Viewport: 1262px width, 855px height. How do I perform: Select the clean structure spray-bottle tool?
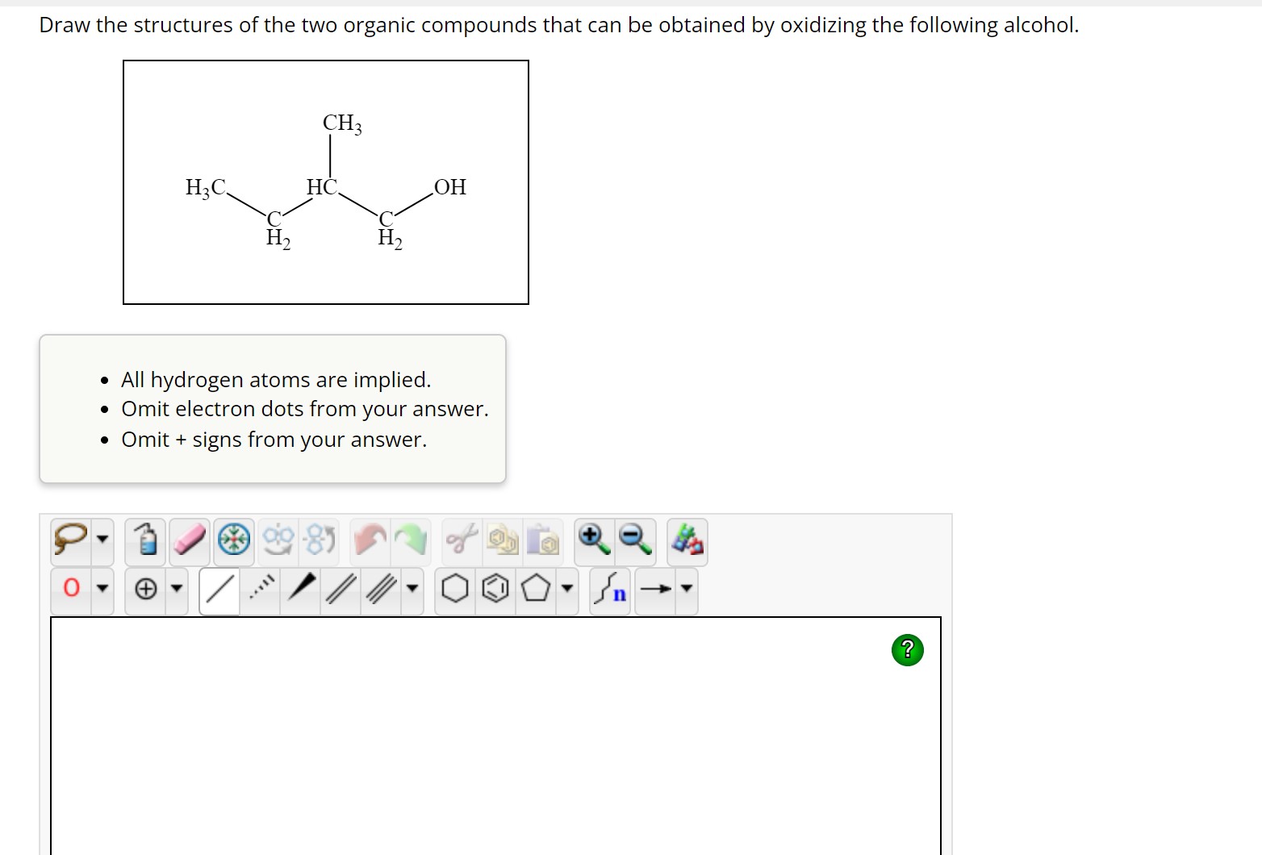145,540
